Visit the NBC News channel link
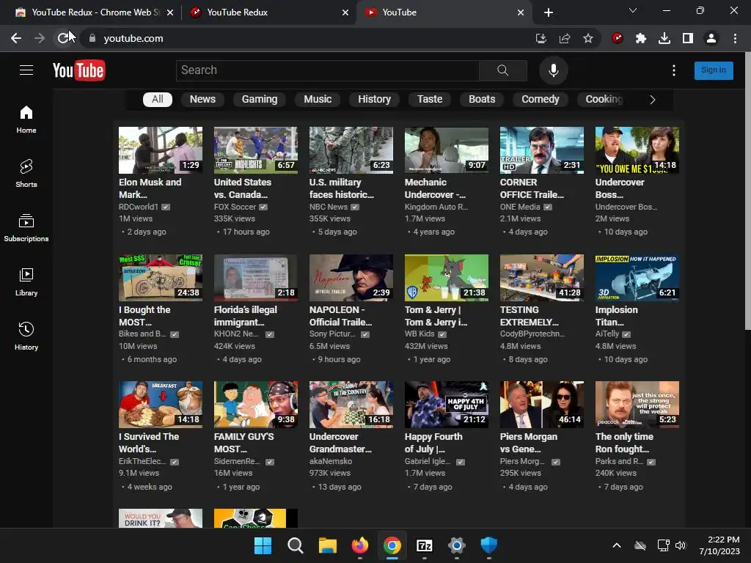This screenshot has width=751, height=563. pos(329,207)
